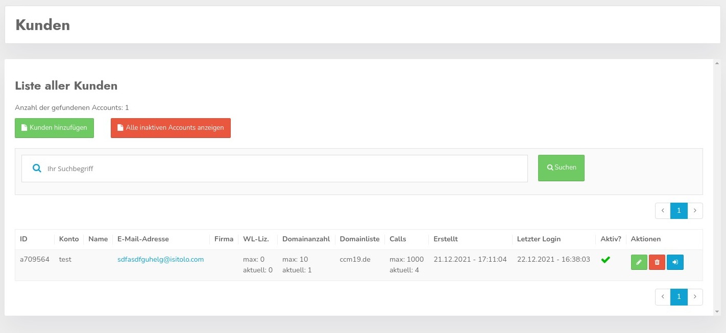Click the Erstellt column header
The image size is (726, 333).
click(x=445, y=239)
